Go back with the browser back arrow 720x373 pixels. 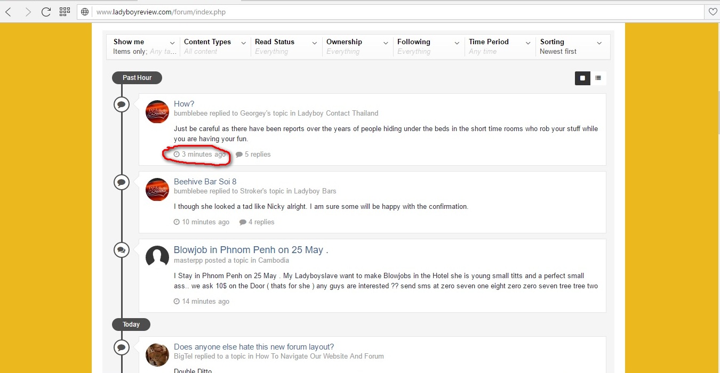pos(9,12)
